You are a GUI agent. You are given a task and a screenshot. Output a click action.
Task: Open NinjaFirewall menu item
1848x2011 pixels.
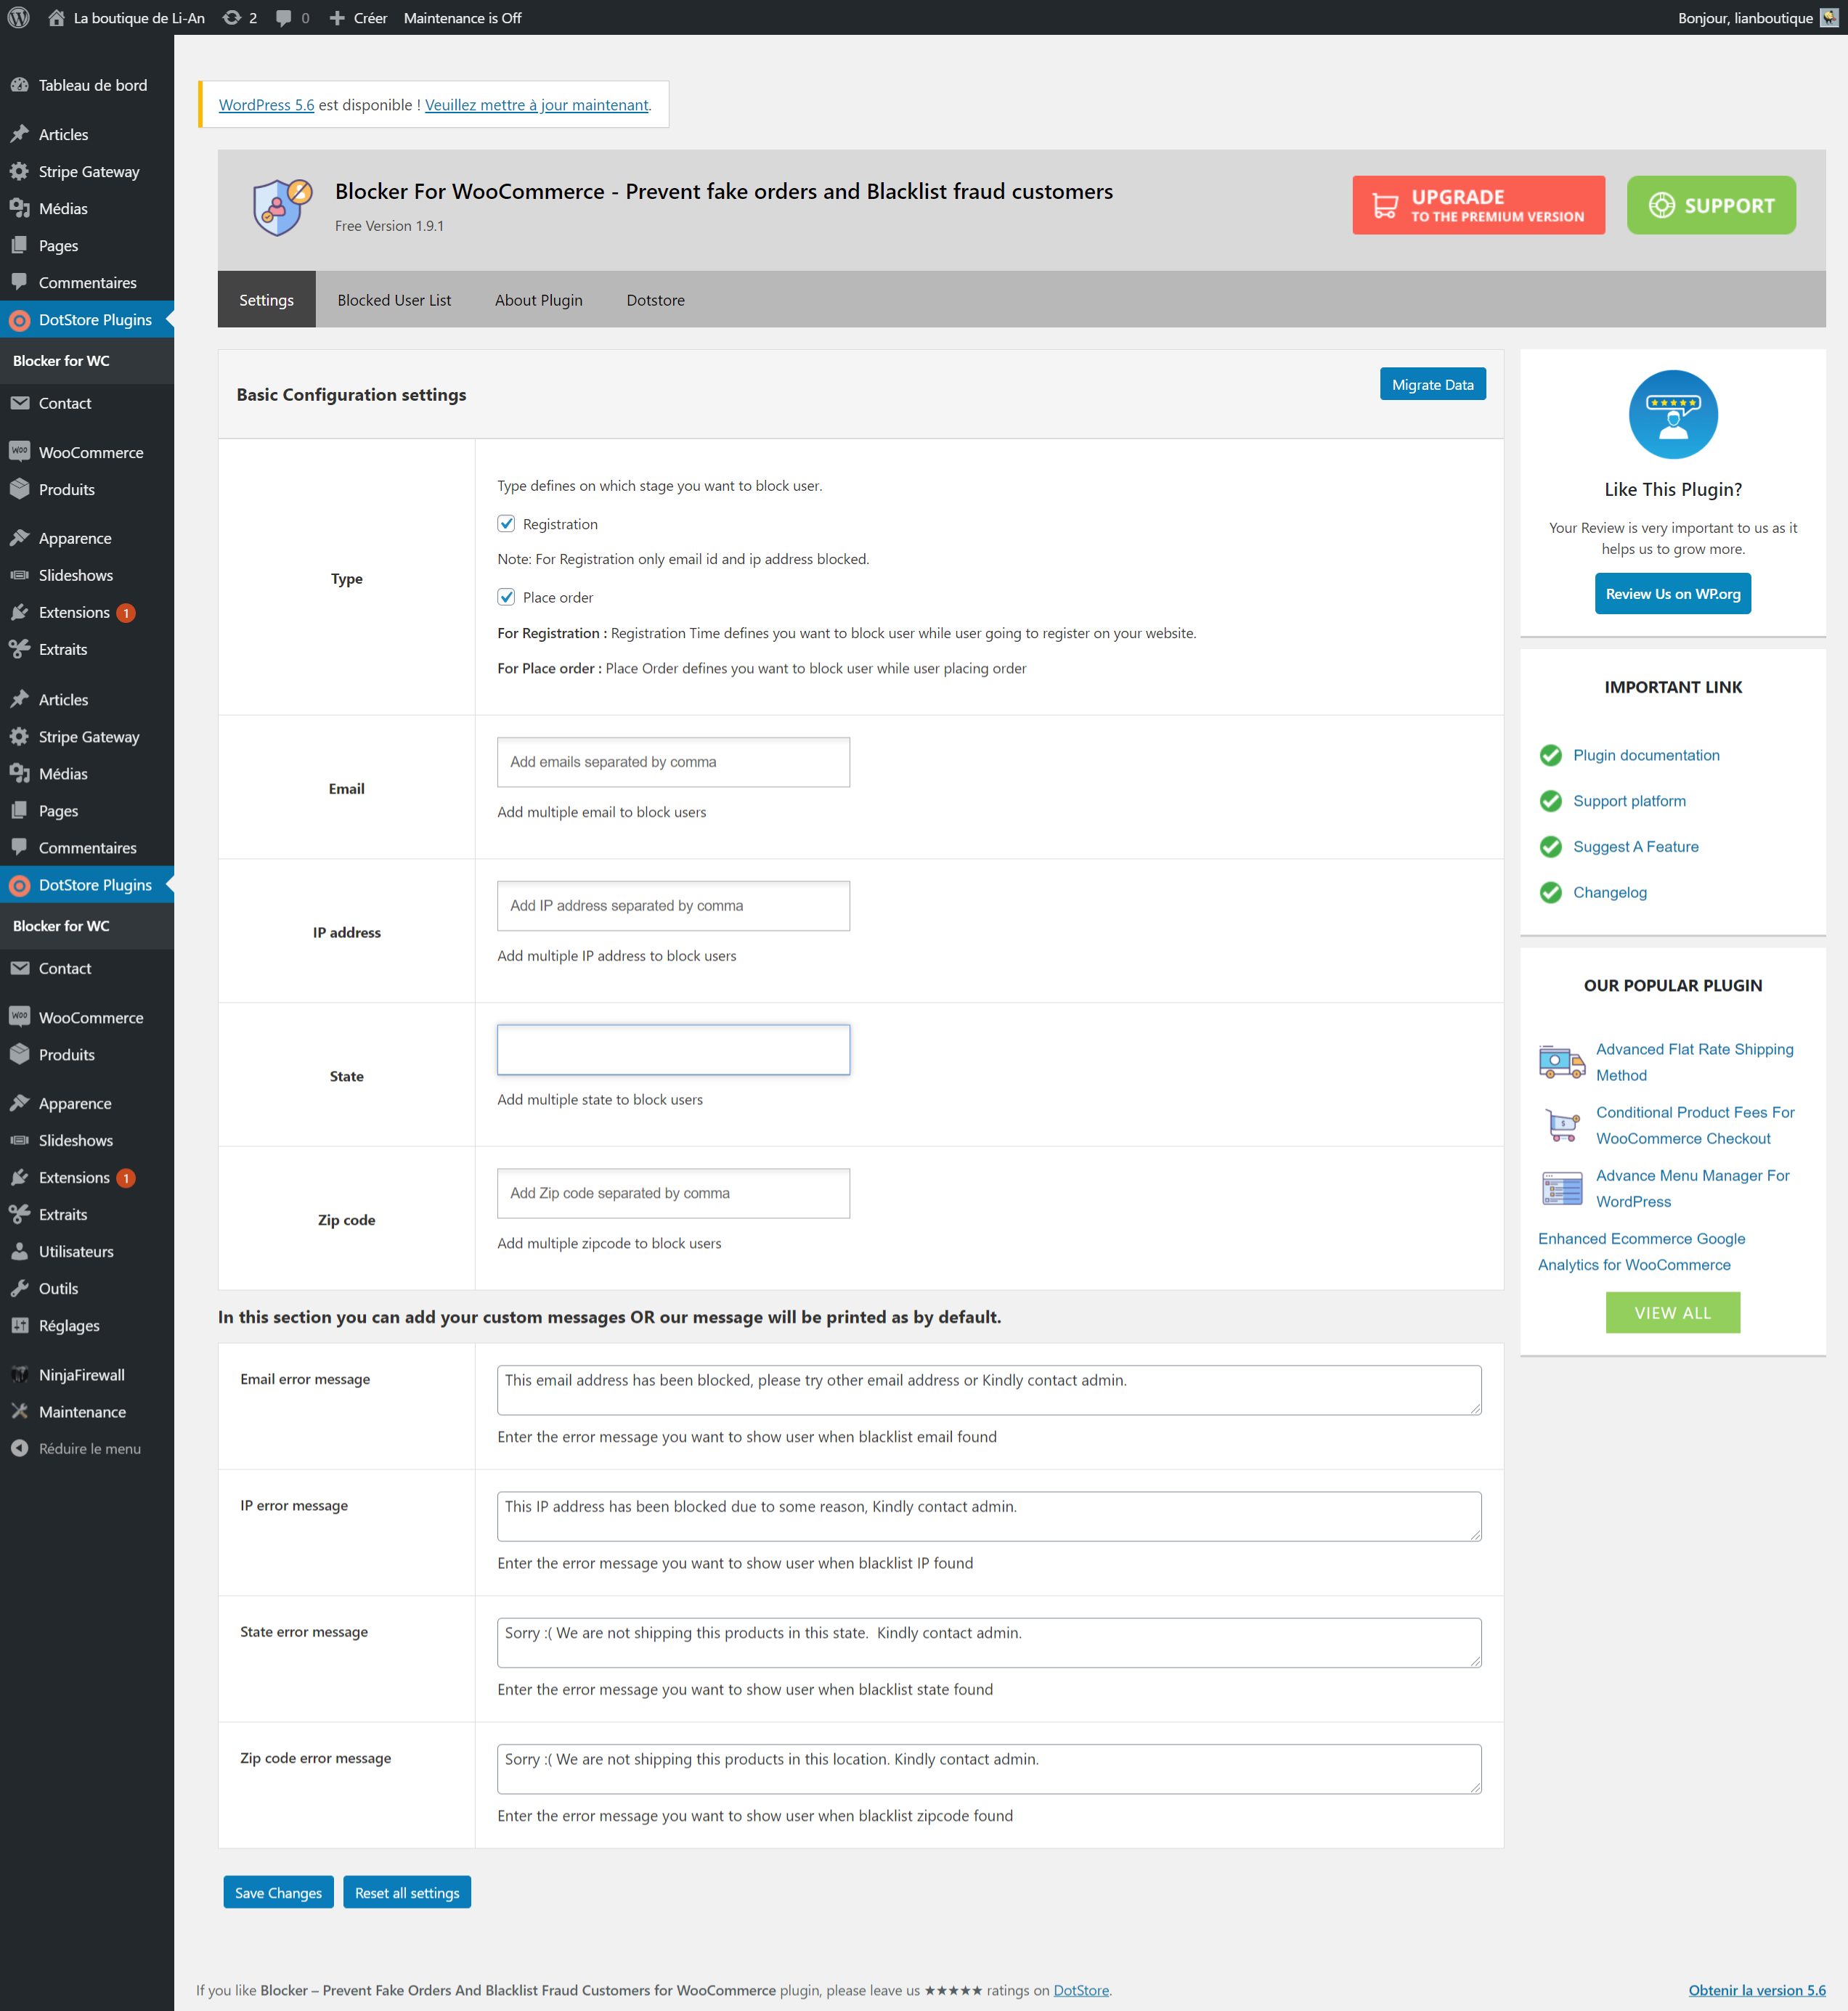[x=87, y=1374]
